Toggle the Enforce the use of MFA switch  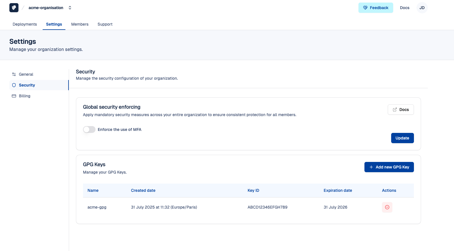(x=89, y=129)
